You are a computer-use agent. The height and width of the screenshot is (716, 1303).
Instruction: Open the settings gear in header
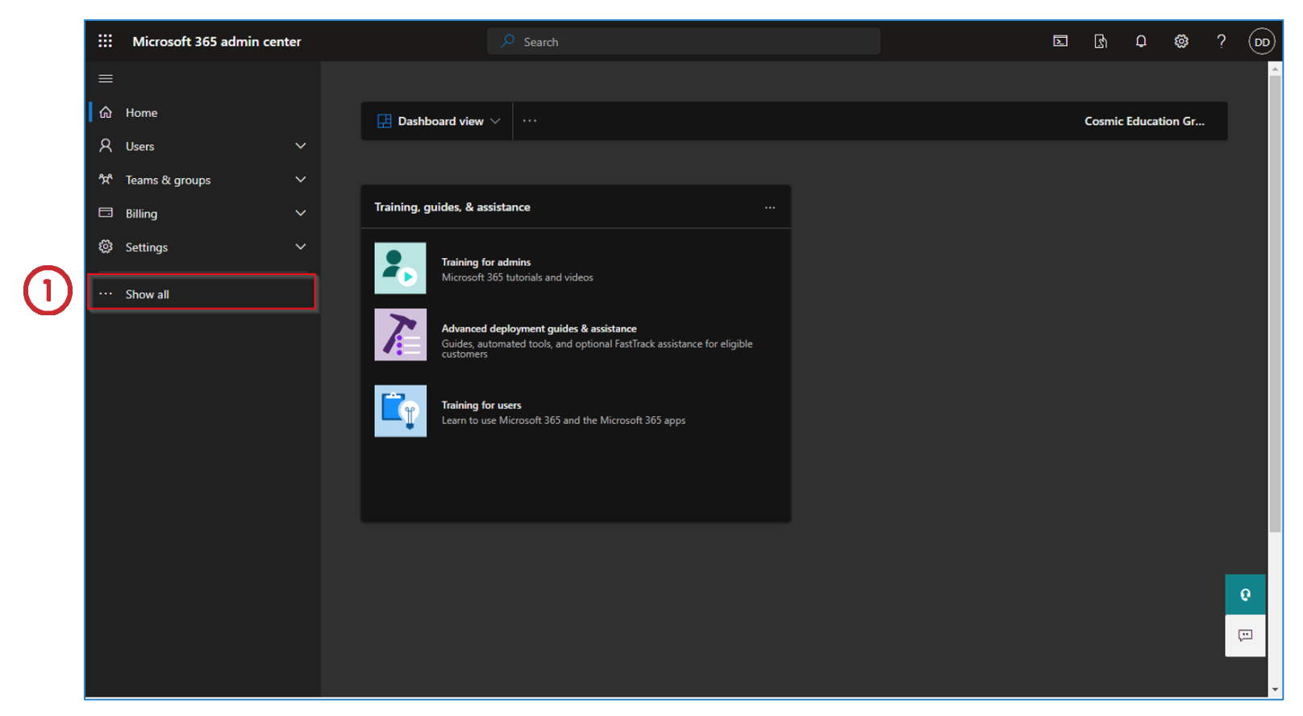point(1181,41)
